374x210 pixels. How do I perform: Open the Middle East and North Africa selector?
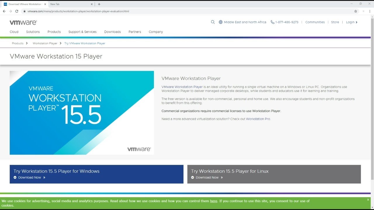[245, 22]
